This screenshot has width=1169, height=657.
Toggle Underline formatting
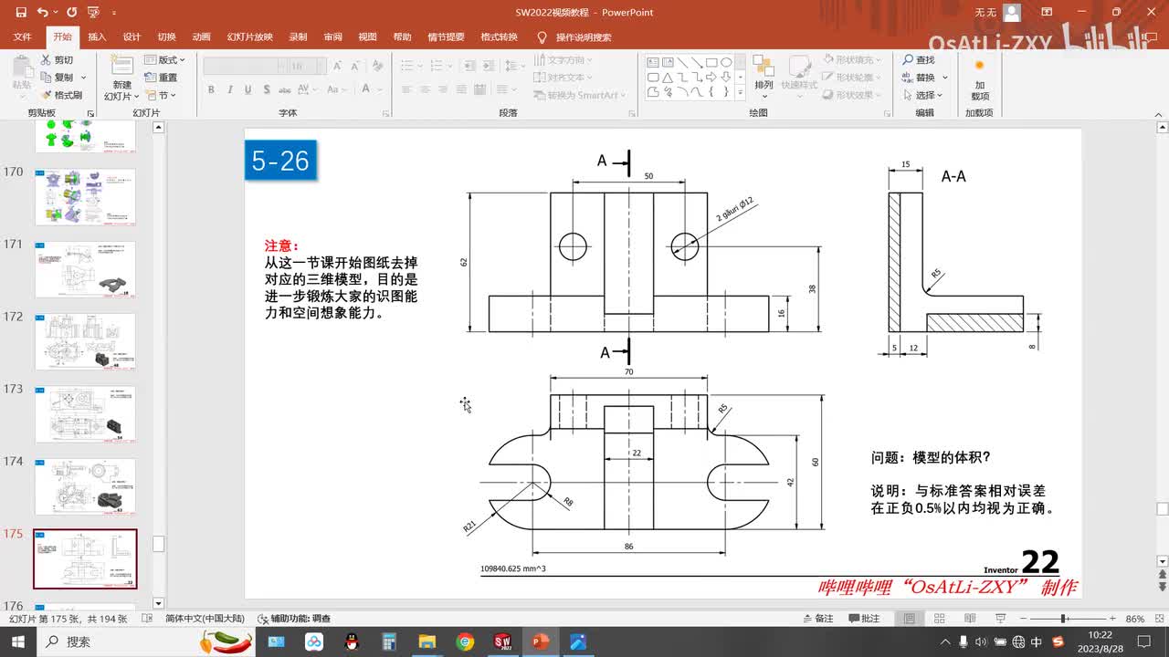tap(247, 89)
